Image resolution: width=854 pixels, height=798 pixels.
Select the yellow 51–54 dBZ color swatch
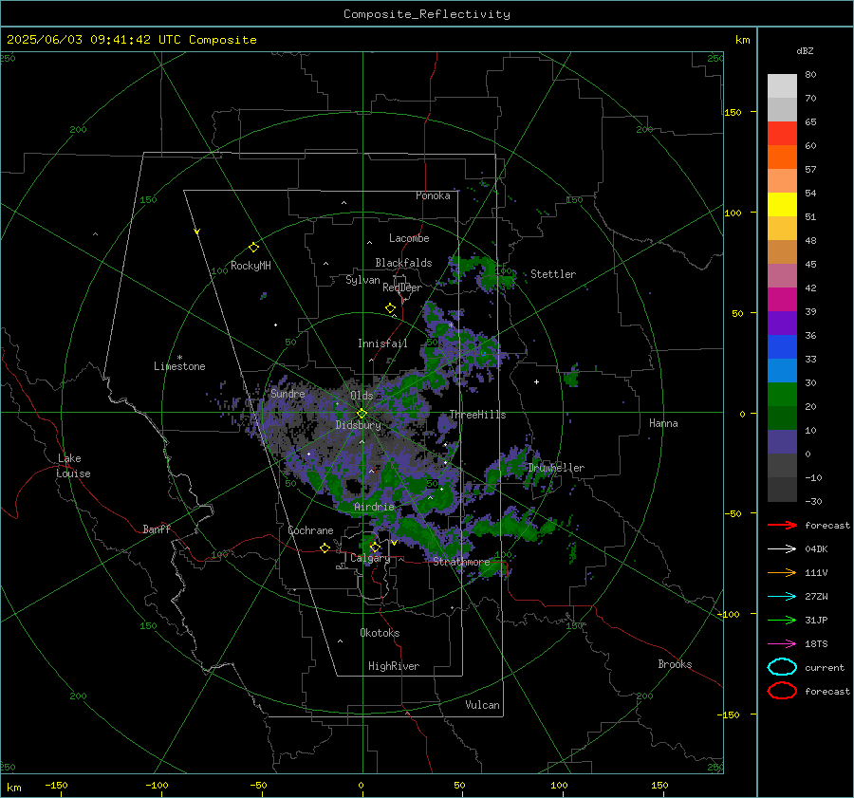782,205
